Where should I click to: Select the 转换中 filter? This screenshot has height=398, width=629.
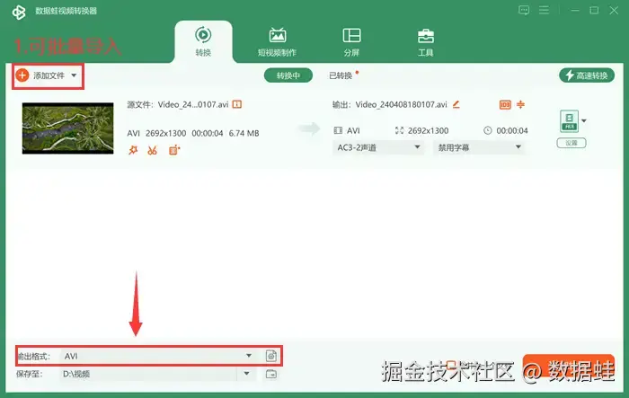click(x=288, y=75)
